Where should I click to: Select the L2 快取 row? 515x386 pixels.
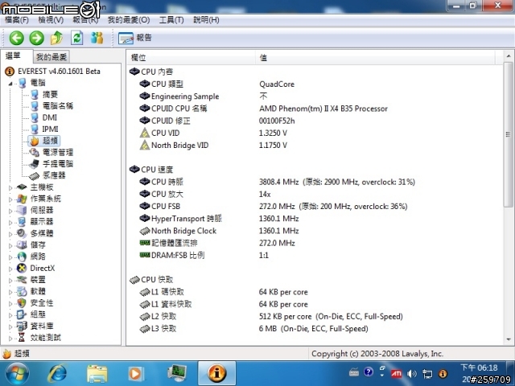[315, 316]
